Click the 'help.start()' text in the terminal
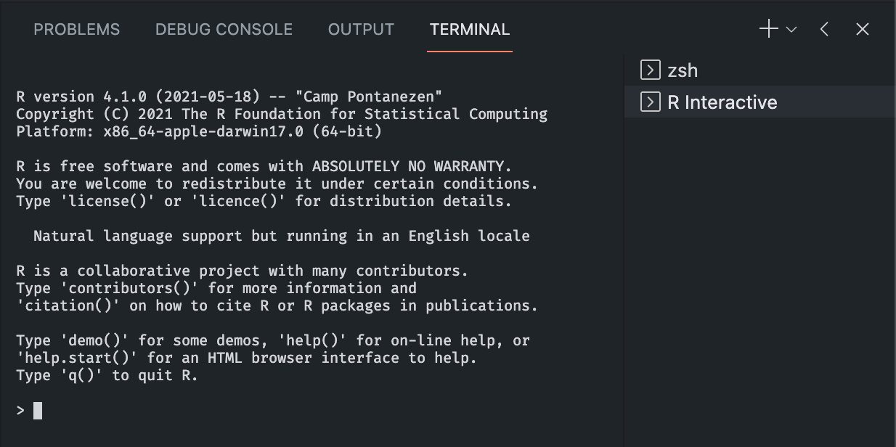This screenshot has width=896, height=447. (77, 358)
